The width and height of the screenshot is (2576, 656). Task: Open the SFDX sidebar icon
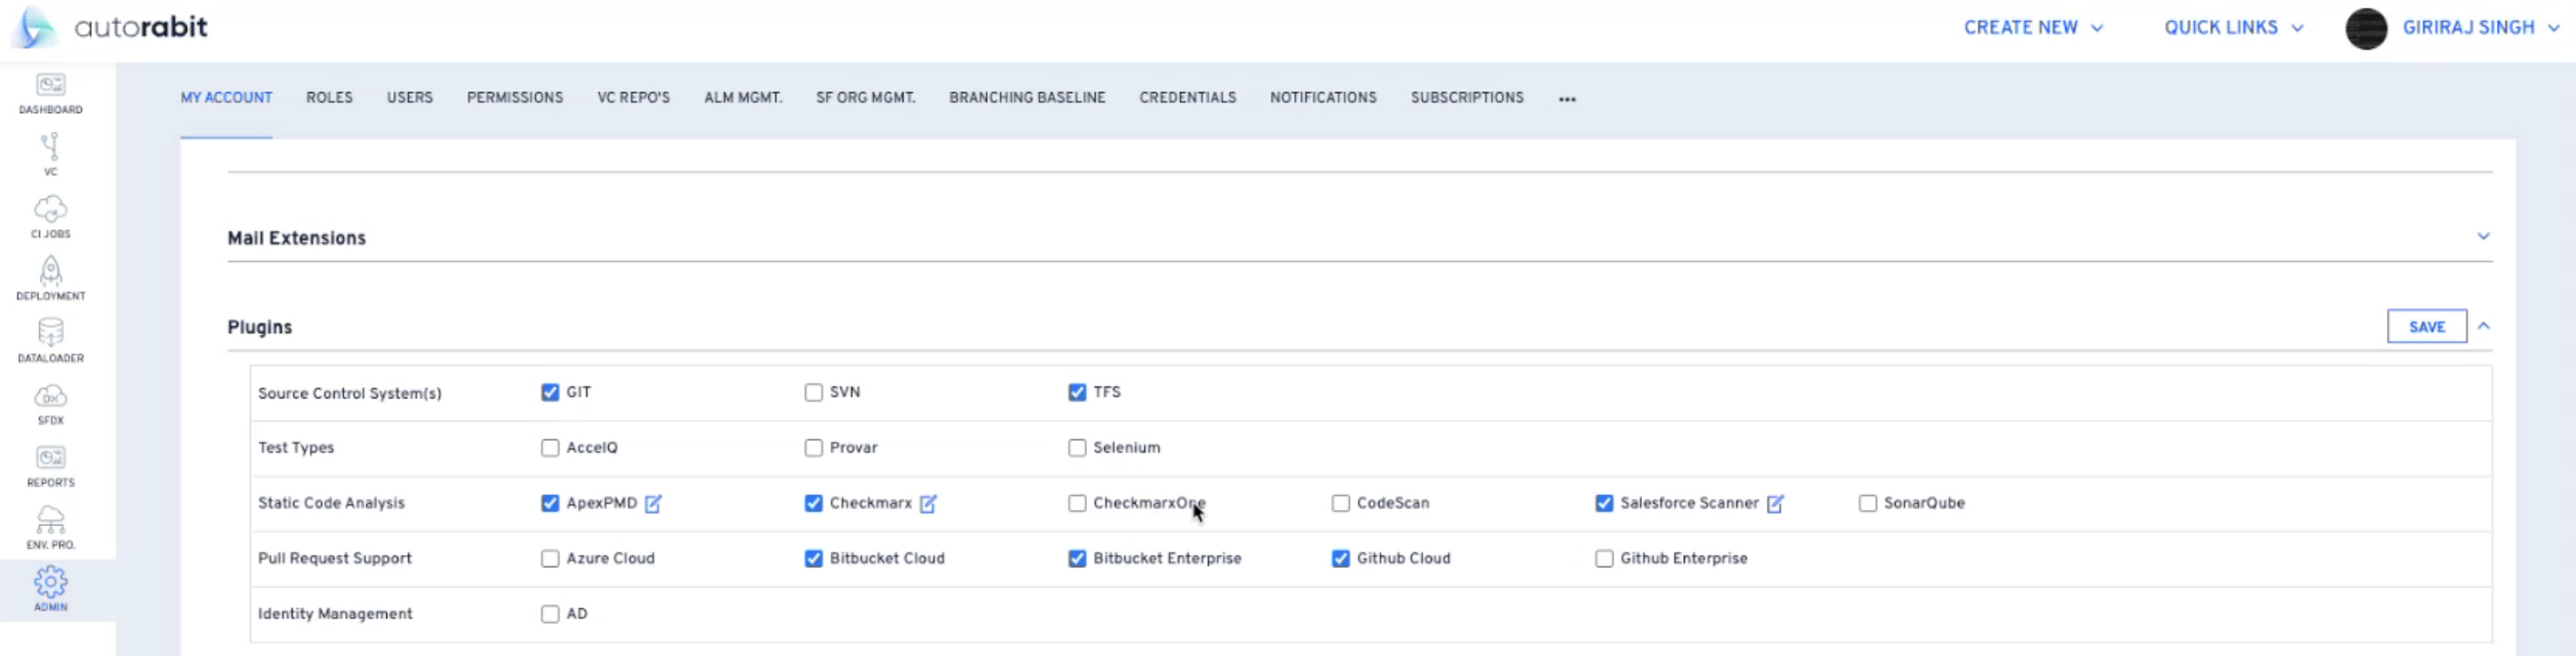(x=50, y=403)
